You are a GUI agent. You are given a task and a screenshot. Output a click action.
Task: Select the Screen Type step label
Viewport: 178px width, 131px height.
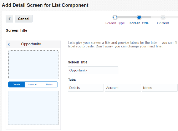pyautogui.click(x=115, y=23)
